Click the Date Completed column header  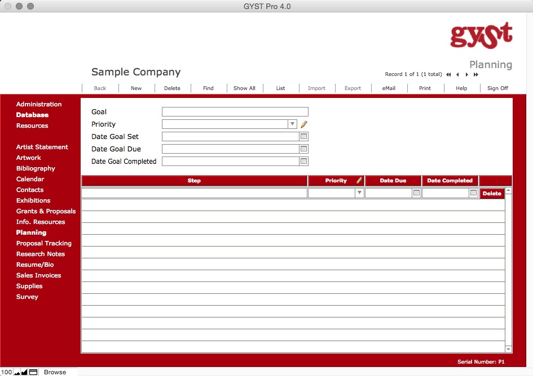click(450, 181)
